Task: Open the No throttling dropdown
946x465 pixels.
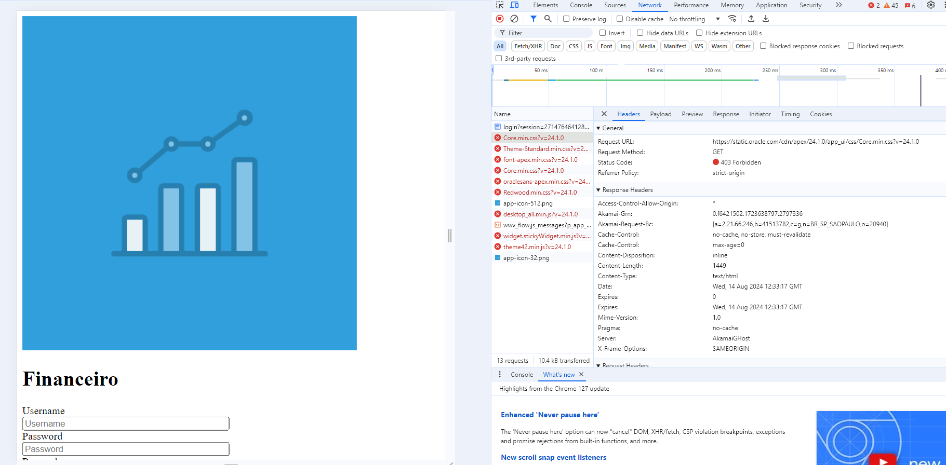Action: [x=695, y=19]
